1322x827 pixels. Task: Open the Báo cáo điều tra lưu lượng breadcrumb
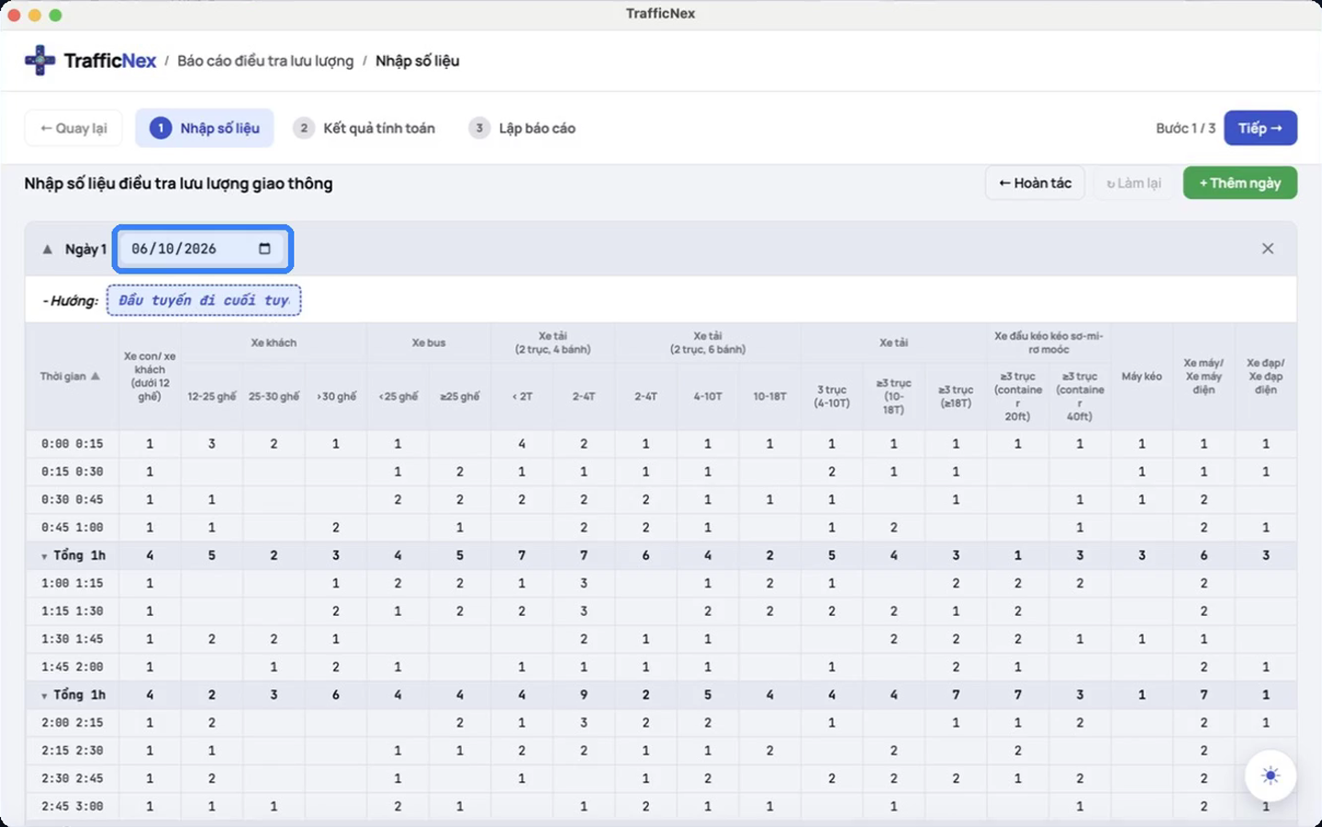click(265, 61)
